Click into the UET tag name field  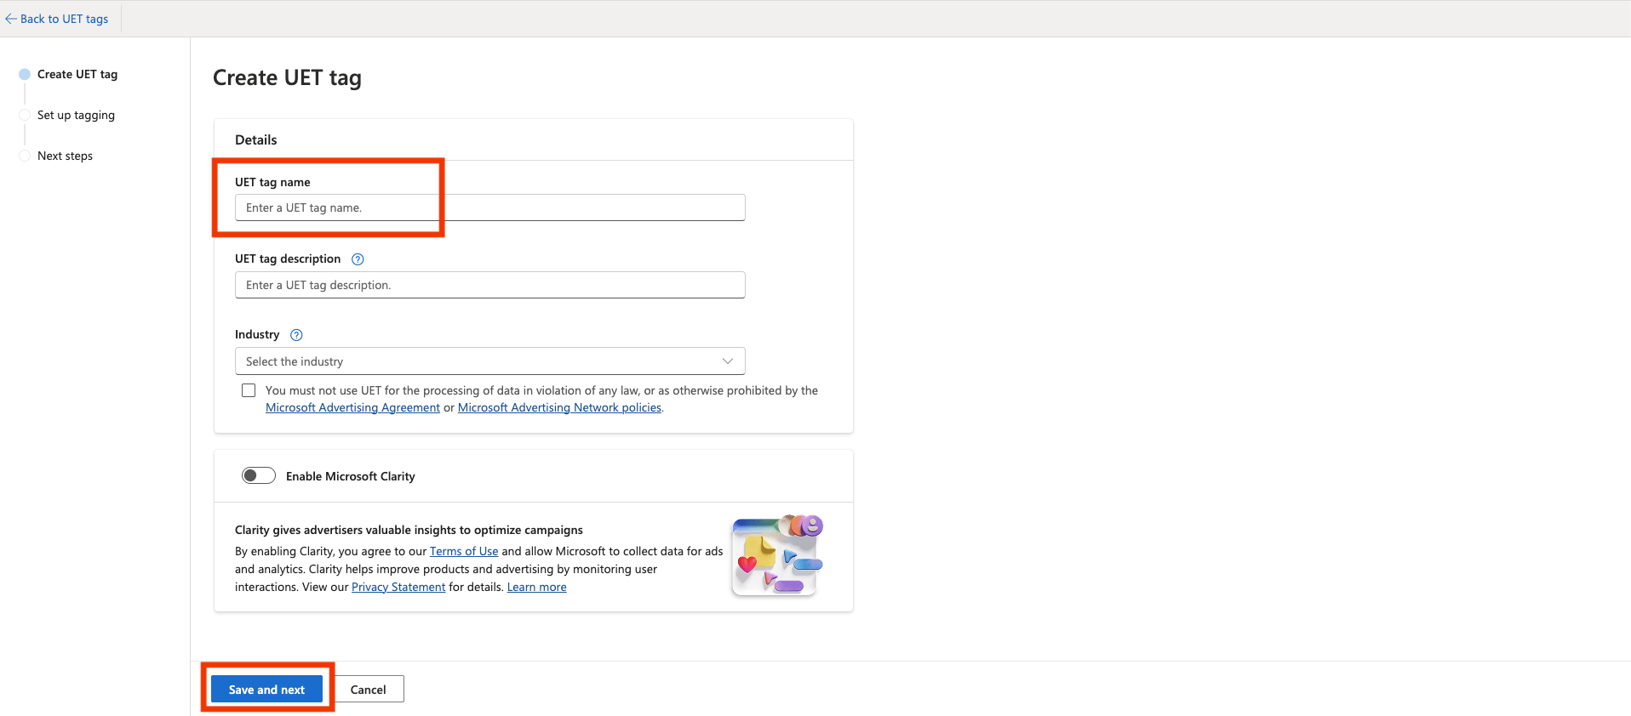tap(489, 208)
